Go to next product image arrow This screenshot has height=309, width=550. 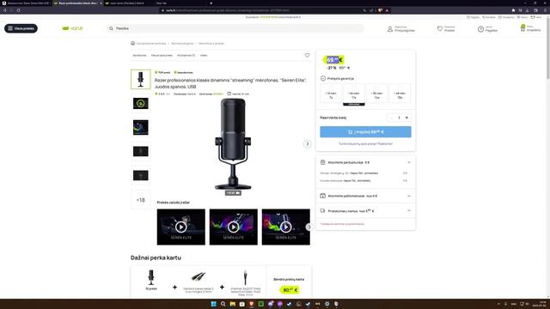(308, 144)
